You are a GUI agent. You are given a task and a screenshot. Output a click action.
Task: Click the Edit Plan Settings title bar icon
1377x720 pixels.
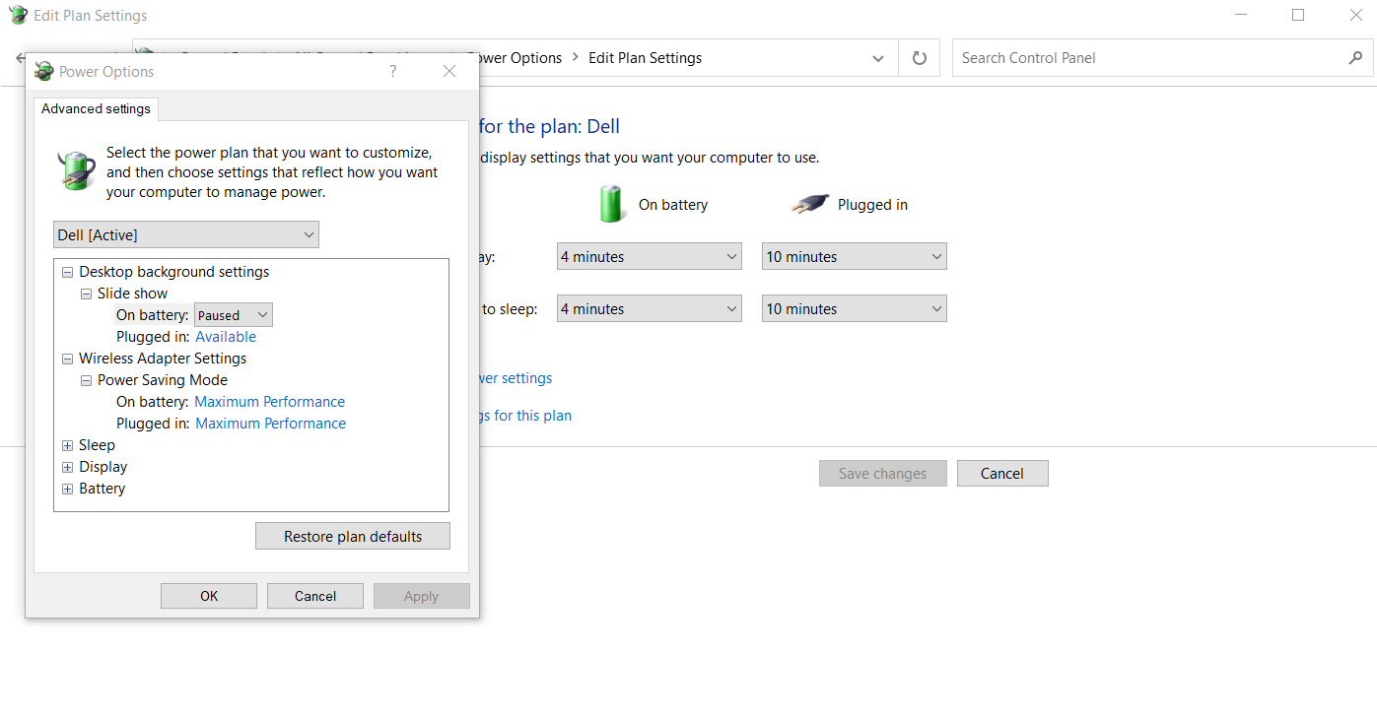pyautogui.click(x=17, y=15)
